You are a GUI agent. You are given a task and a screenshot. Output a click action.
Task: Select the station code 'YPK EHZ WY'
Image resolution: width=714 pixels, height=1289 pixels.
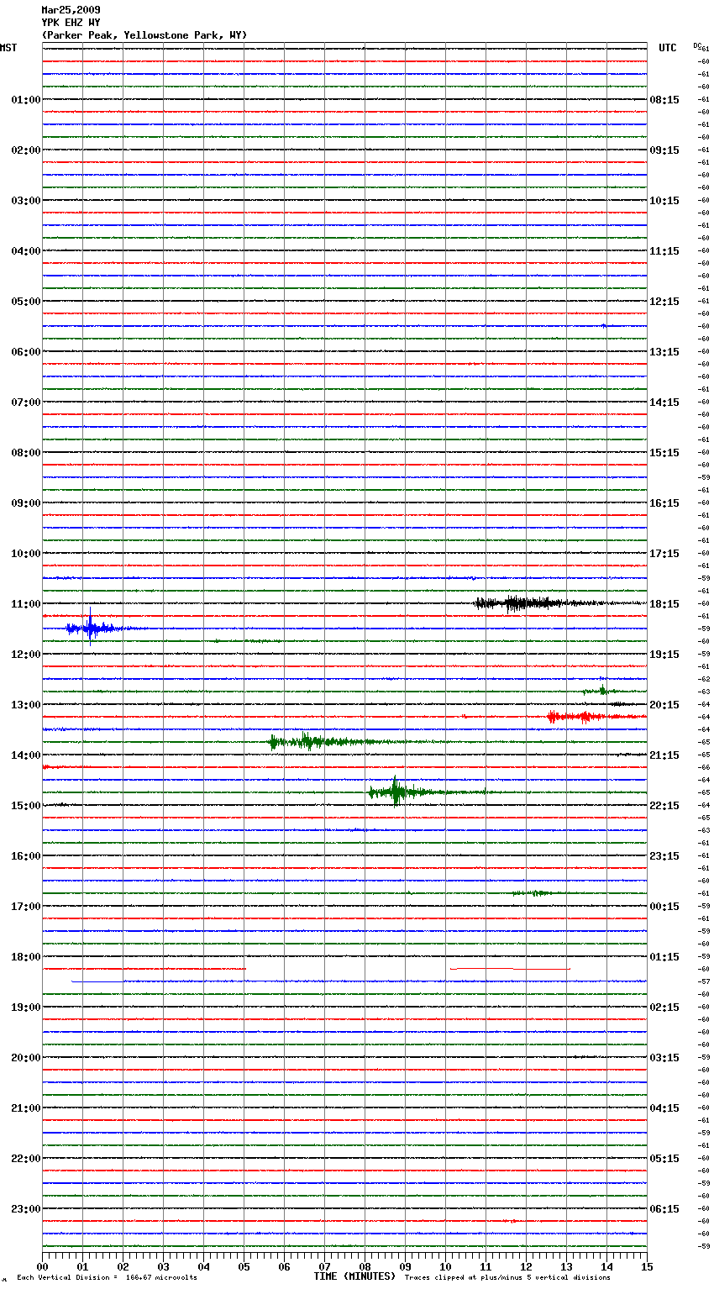[71, 23]
